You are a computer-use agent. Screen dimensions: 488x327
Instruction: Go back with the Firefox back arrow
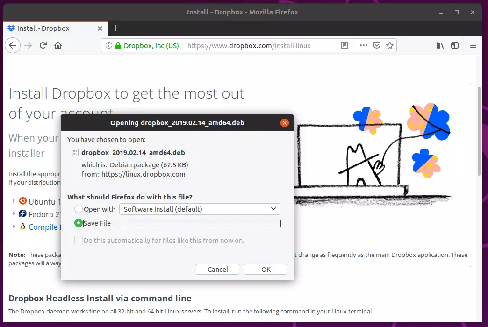[13, 45]
